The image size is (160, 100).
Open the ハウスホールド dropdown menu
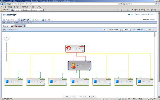pos(29,22)
